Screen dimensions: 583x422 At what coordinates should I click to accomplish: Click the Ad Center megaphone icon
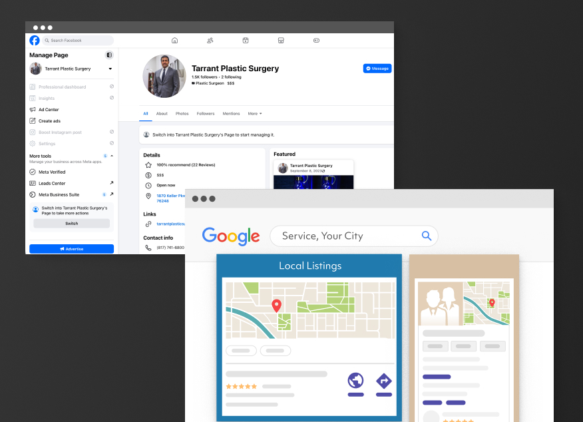(33, 110)
